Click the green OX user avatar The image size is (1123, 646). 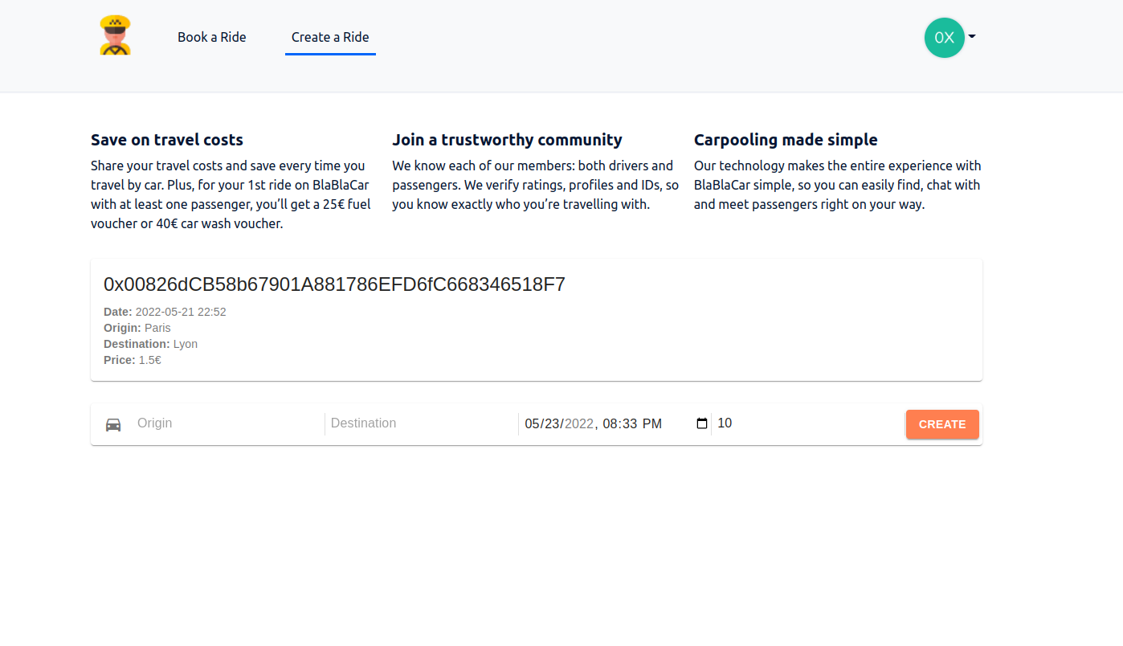coord(944,38)
